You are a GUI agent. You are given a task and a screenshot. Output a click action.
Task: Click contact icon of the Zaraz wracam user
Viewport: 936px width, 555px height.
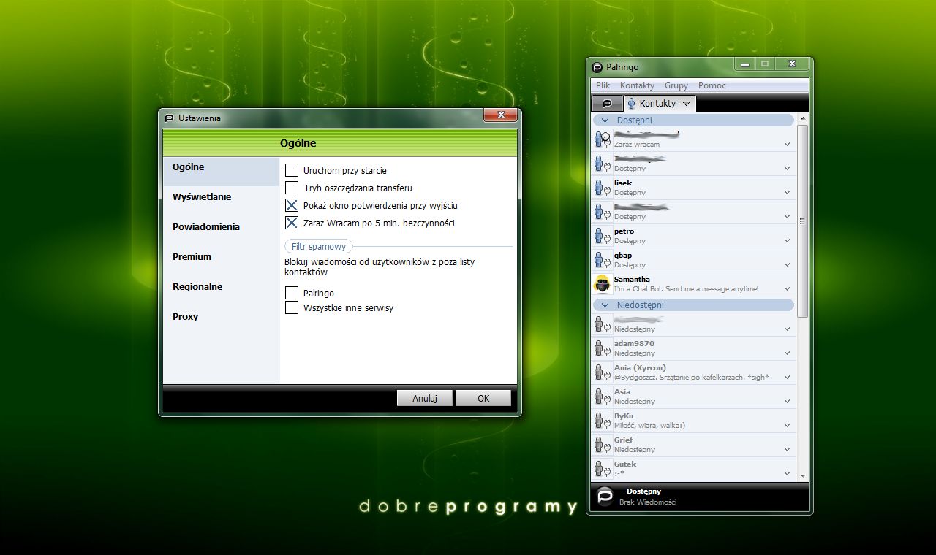pyautogui.click(x=602, y=139)
